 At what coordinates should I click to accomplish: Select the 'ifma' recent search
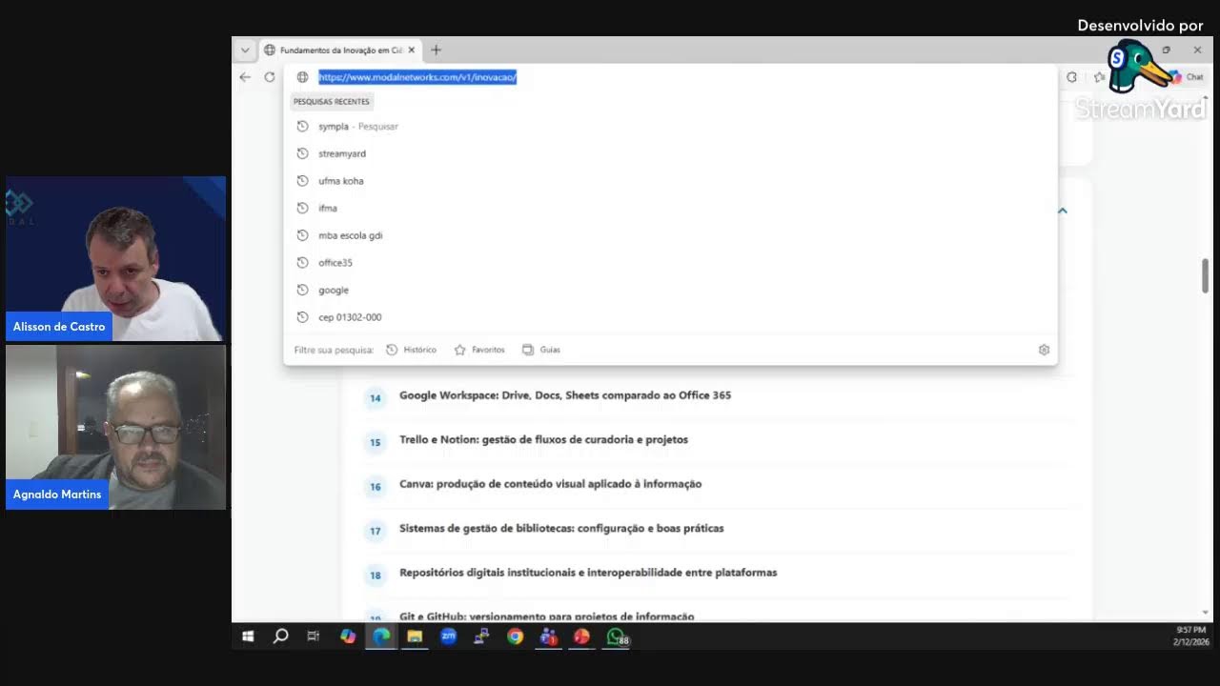670,208
